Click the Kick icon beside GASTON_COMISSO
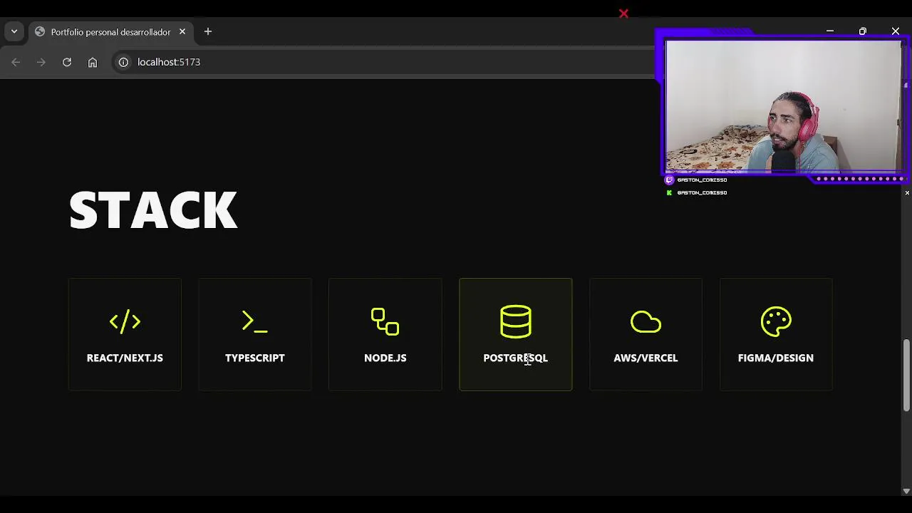The image size is (912, 513). click(669, 193)
